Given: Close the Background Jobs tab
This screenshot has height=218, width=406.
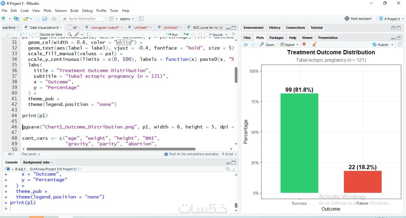Looking at the screenshot, I should point(52,162).
